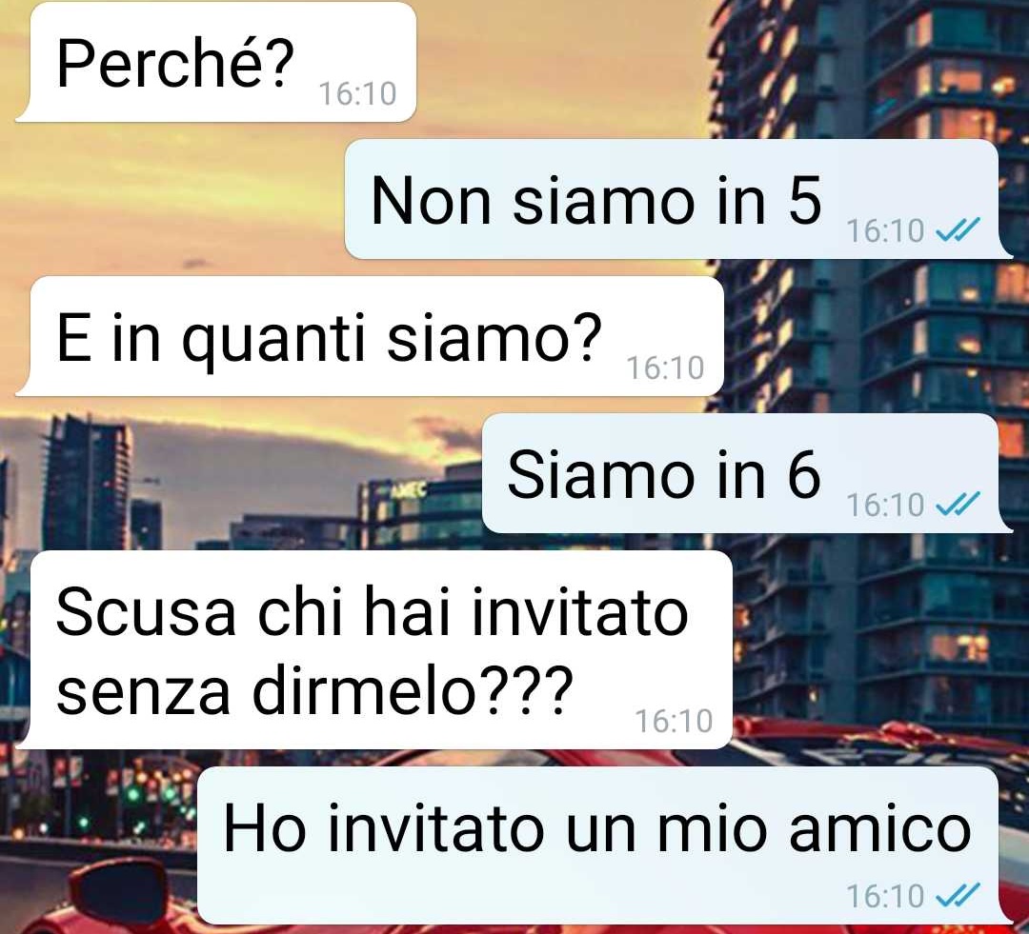This screenshot has height=934, width=1029.
Task: Click the word 'amico' in last message
Action: point(880,829)
